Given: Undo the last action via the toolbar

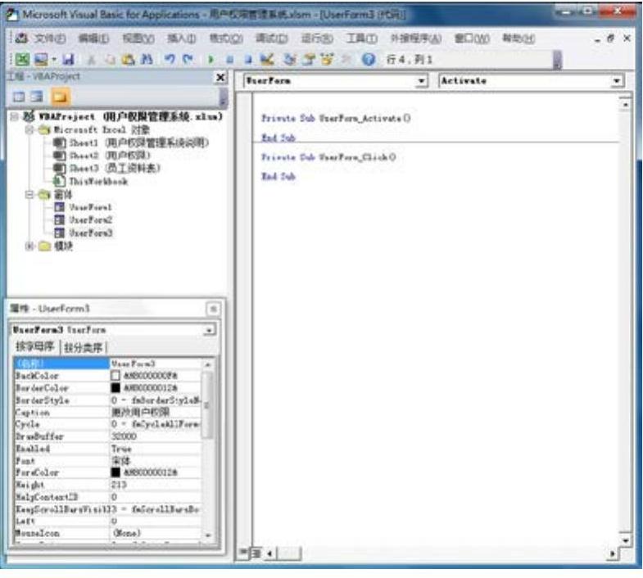Looking at the screenshot, I should coord(170,60).
